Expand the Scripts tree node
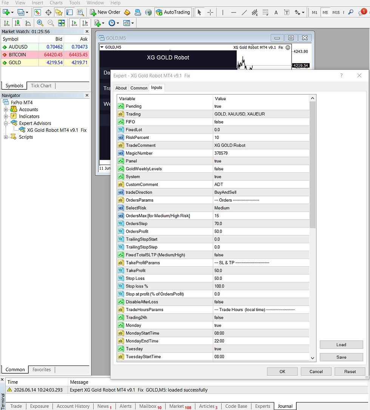The height and width of the screenshot is (410, 370). tap(6, 137)
